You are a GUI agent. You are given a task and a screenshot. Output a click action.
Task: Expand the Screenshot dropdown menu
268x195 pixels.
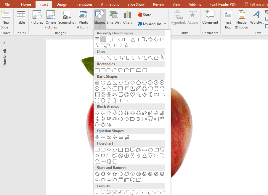pos(67,27)
